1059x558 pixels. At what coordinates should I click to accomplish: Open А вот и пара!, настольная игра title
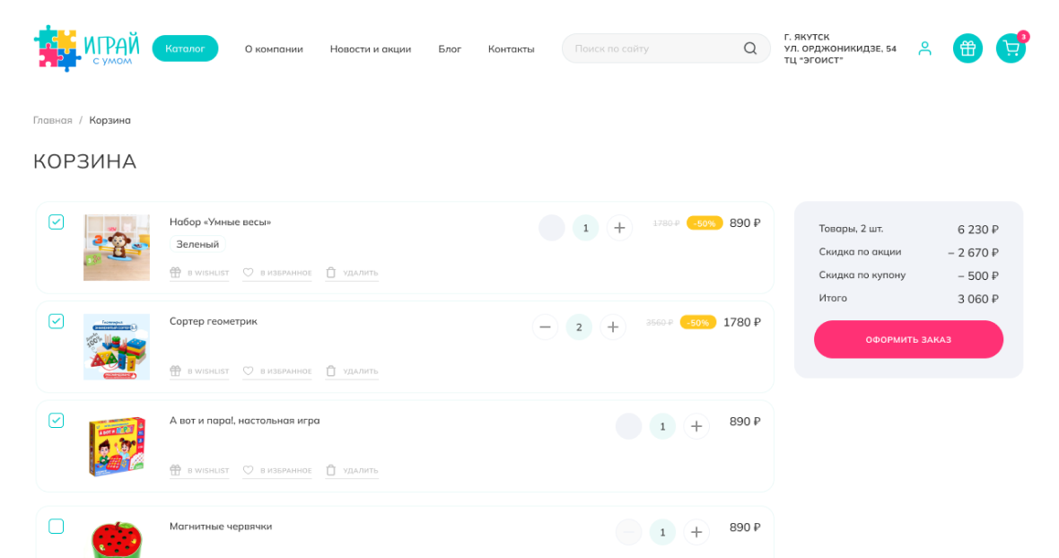(244, 421)
